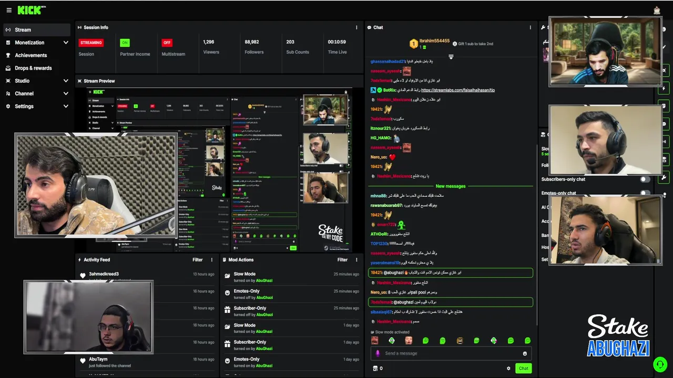
Task: Open chat settings gear next to Chat button
Action: pos(508,369)
